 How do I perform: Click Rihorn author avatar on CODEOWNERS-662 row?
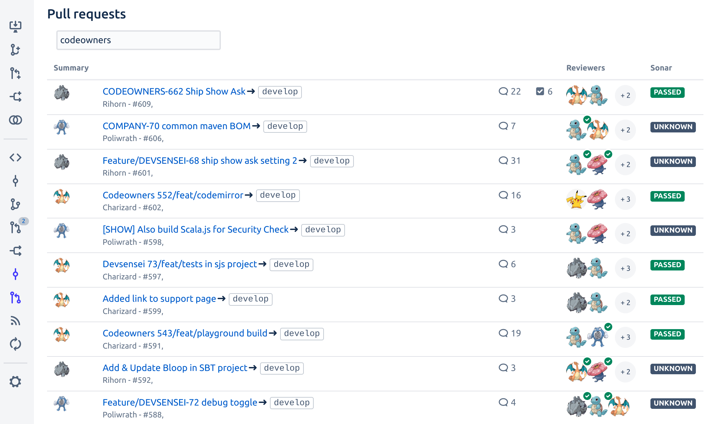pos(62,93)
